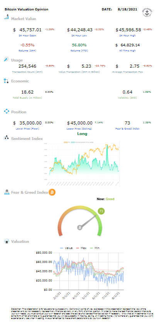
Task: Click the Economic section icon
Action: click(7, 81)
